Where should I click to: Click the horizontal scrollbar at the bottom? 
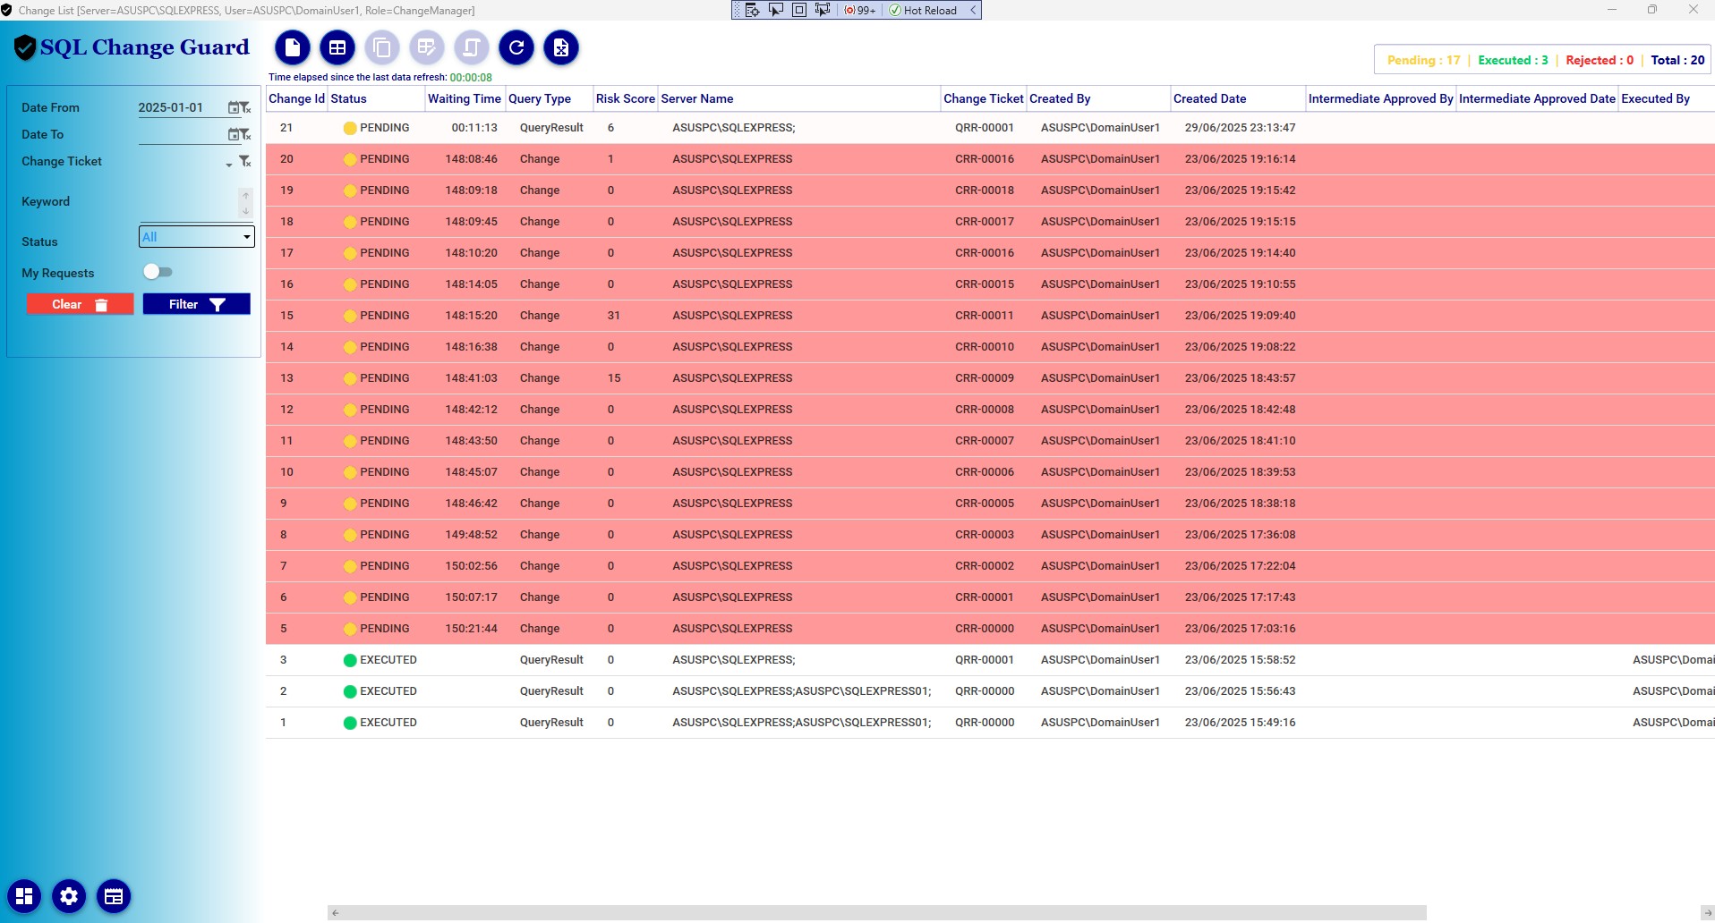tap(877, 912)
